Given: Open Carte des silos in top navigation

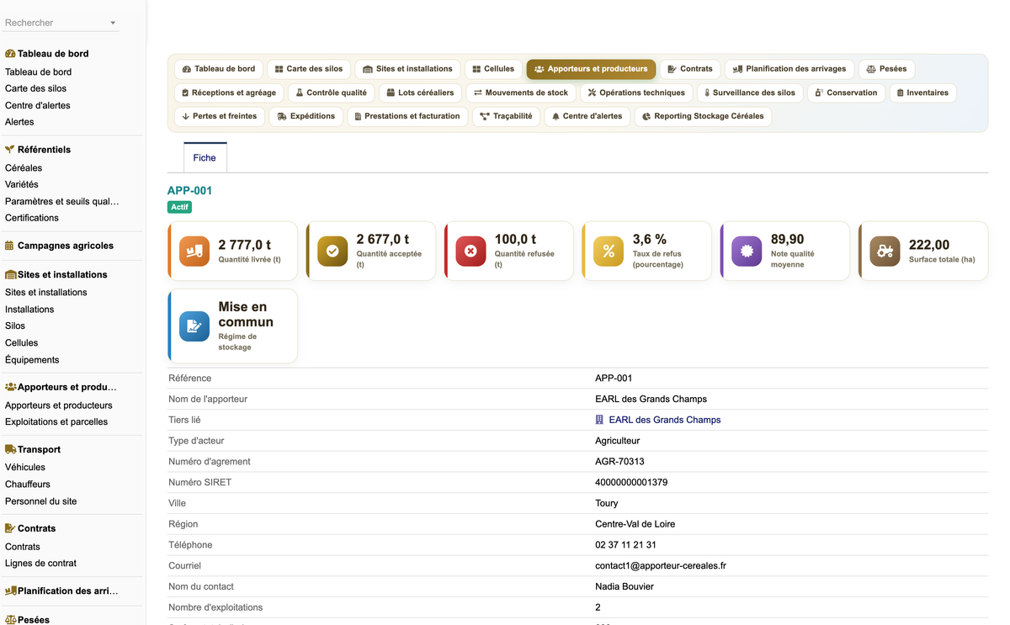Looking at the screenshot, I should (x=309, y=69).
